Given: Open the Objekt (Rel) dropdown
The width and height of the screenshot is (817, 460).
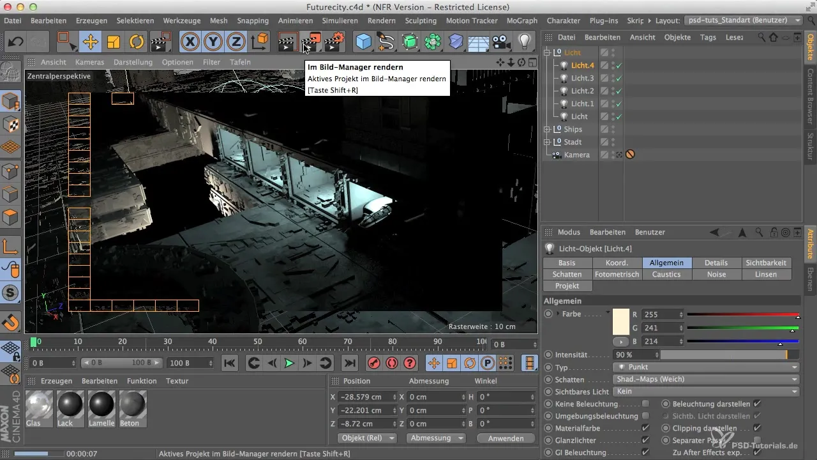Looking at the screenshot, I should (x=366, y=438).
